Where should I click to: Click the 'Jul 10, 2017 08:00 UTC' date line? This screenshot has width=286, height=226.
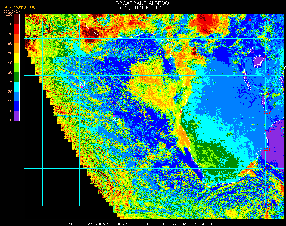[140, 8]
